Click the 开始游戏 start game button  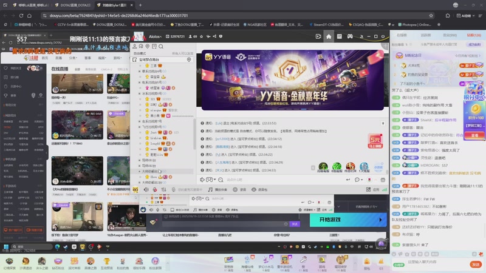[348, 220]
